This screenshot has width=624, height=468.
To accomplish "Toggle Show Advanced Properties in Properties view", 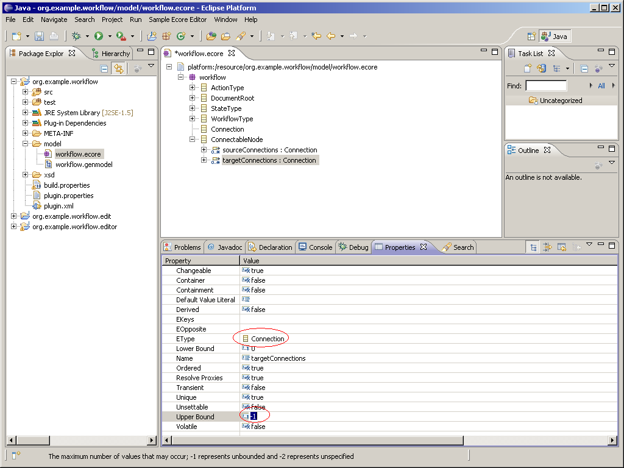I will point(547,247).
